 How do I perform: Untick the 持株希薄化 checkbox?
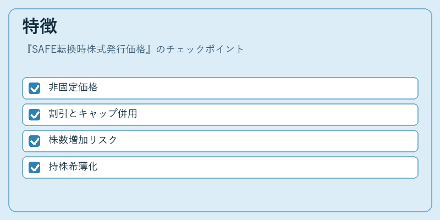(x=34, y=167)
